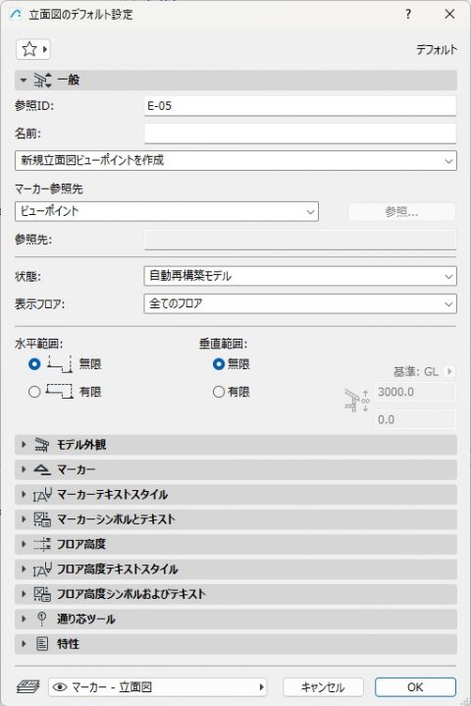Click the マーカーシンボルとテキスト panel icon
The height and width of the screenshot is (706, 471).
tap(42, 519)
